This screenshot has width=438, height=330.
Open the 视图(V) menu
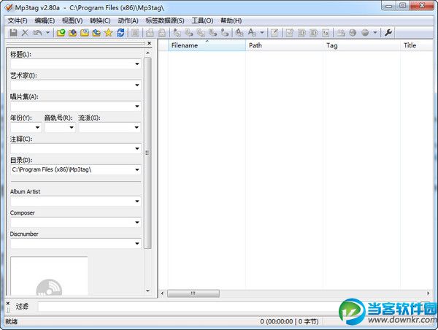72,20
